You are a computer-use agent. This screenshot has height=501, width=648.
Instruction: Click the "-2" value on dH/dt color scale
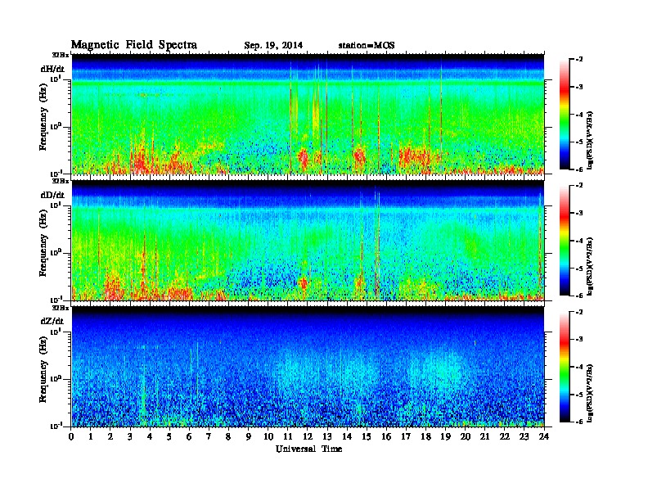click(x=579, y=60)
